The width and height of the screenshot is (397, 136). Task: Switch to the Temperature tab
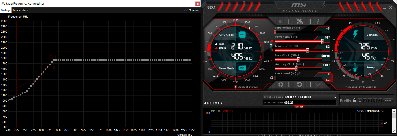[x=20, y=10]
